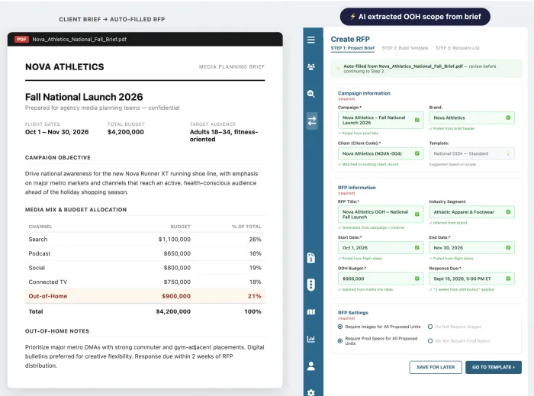Screen dimensions: 534x396
Task: Click the Out-of-Home row in budget table
Action: tap(145, 296)
